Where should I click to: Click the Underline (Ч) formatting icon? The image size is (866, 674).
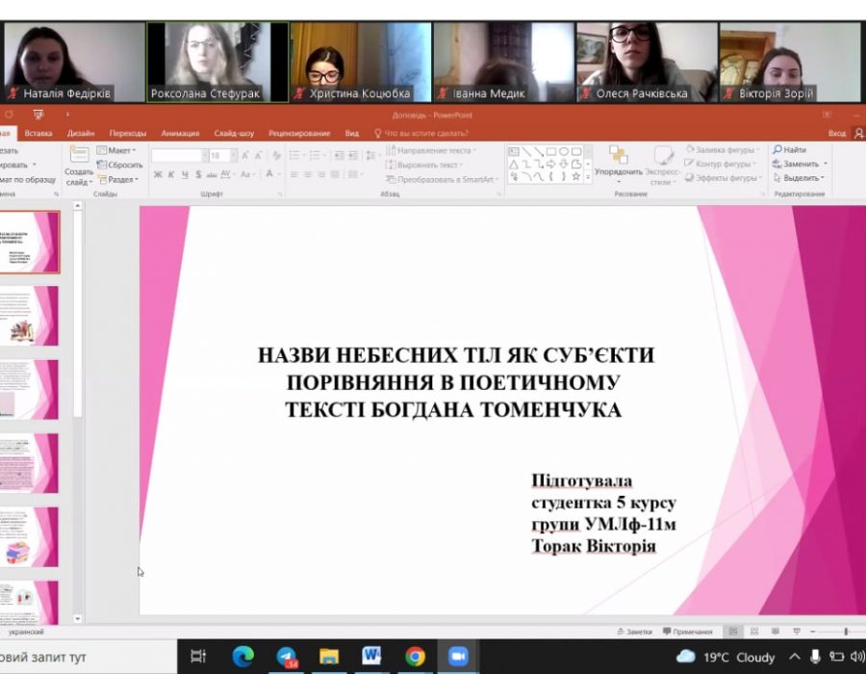point(185,174)
